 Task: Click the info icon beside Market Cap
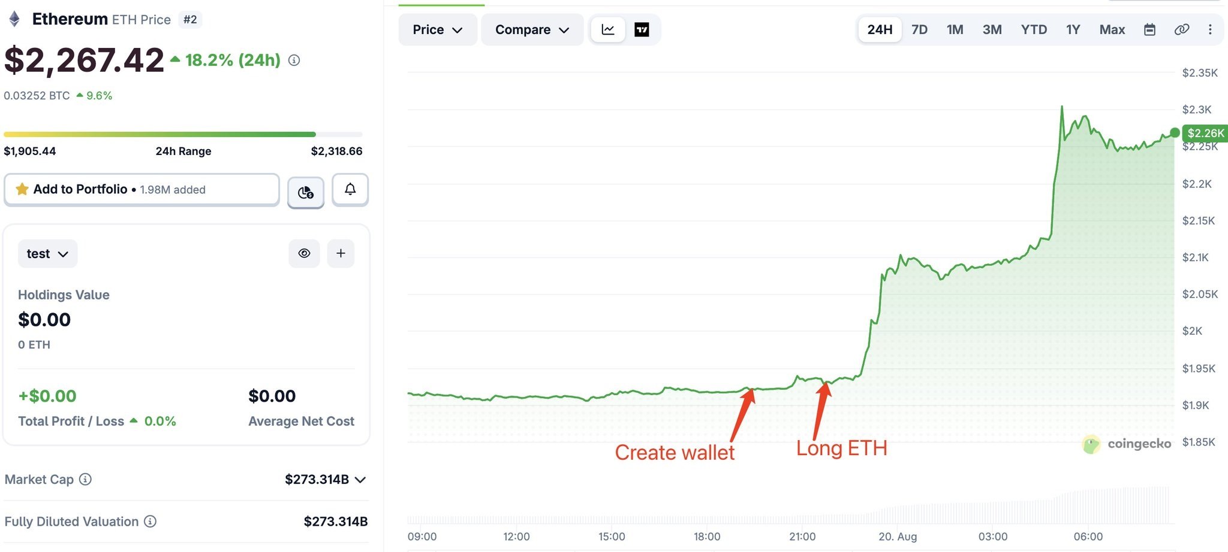(86, 479)
